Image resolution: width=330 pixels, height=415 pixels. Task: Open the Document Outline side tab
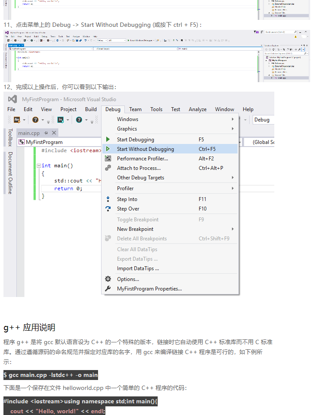(x=10, y=173)
